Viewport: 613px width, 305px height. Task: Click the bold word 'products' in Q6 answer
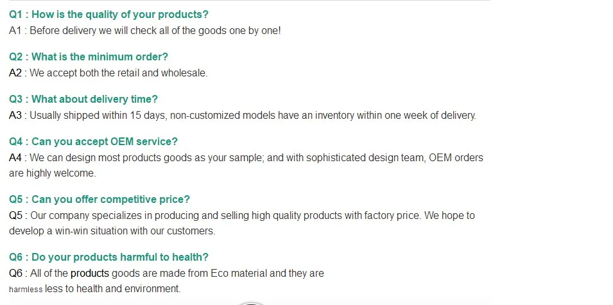(89, 274)
